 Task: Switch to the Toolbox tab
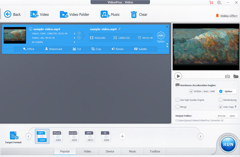[155, 151]
